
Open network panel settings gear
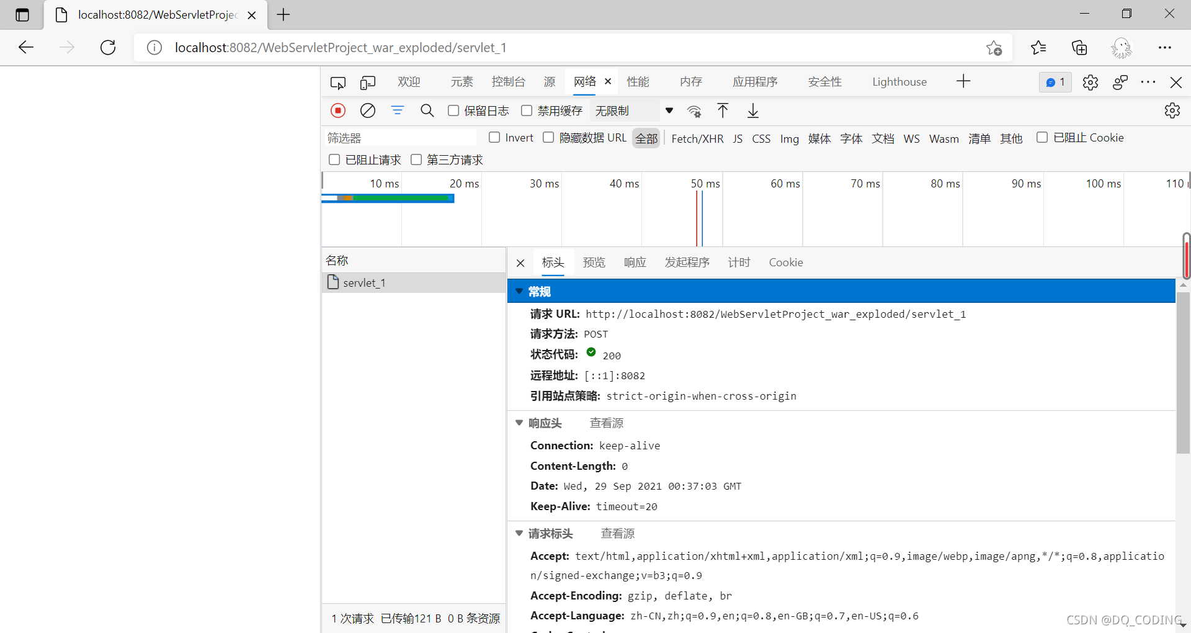pos(1172,110)
